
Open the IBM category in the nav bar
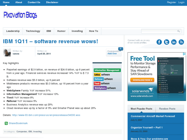[49, 31]
